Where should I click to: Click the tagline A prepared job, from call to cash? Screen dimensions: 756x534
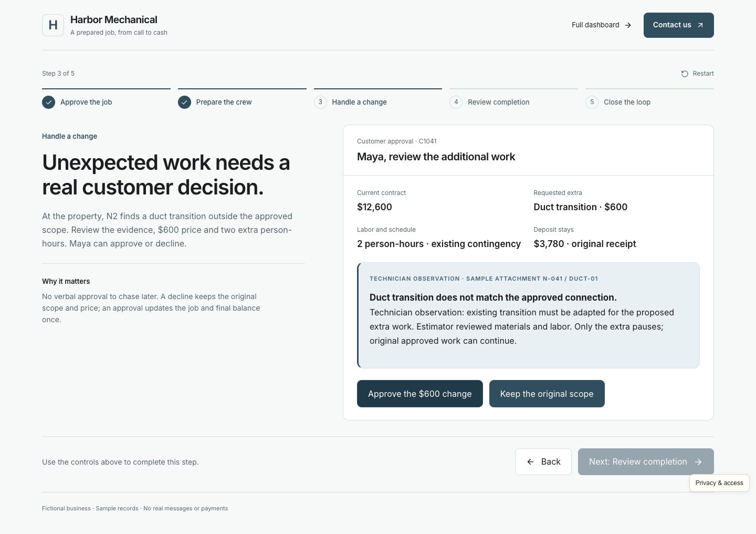[x=119, y=33]
